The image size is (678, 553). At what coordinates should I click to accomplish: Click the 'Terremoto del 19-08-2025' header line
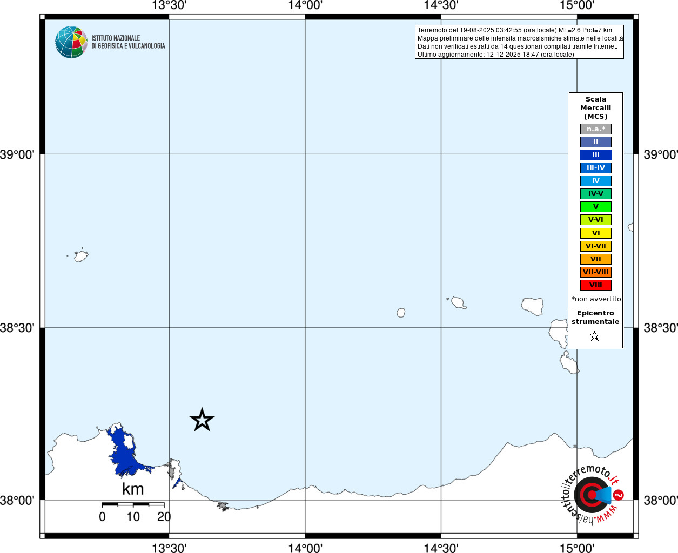tap(515, 30)
